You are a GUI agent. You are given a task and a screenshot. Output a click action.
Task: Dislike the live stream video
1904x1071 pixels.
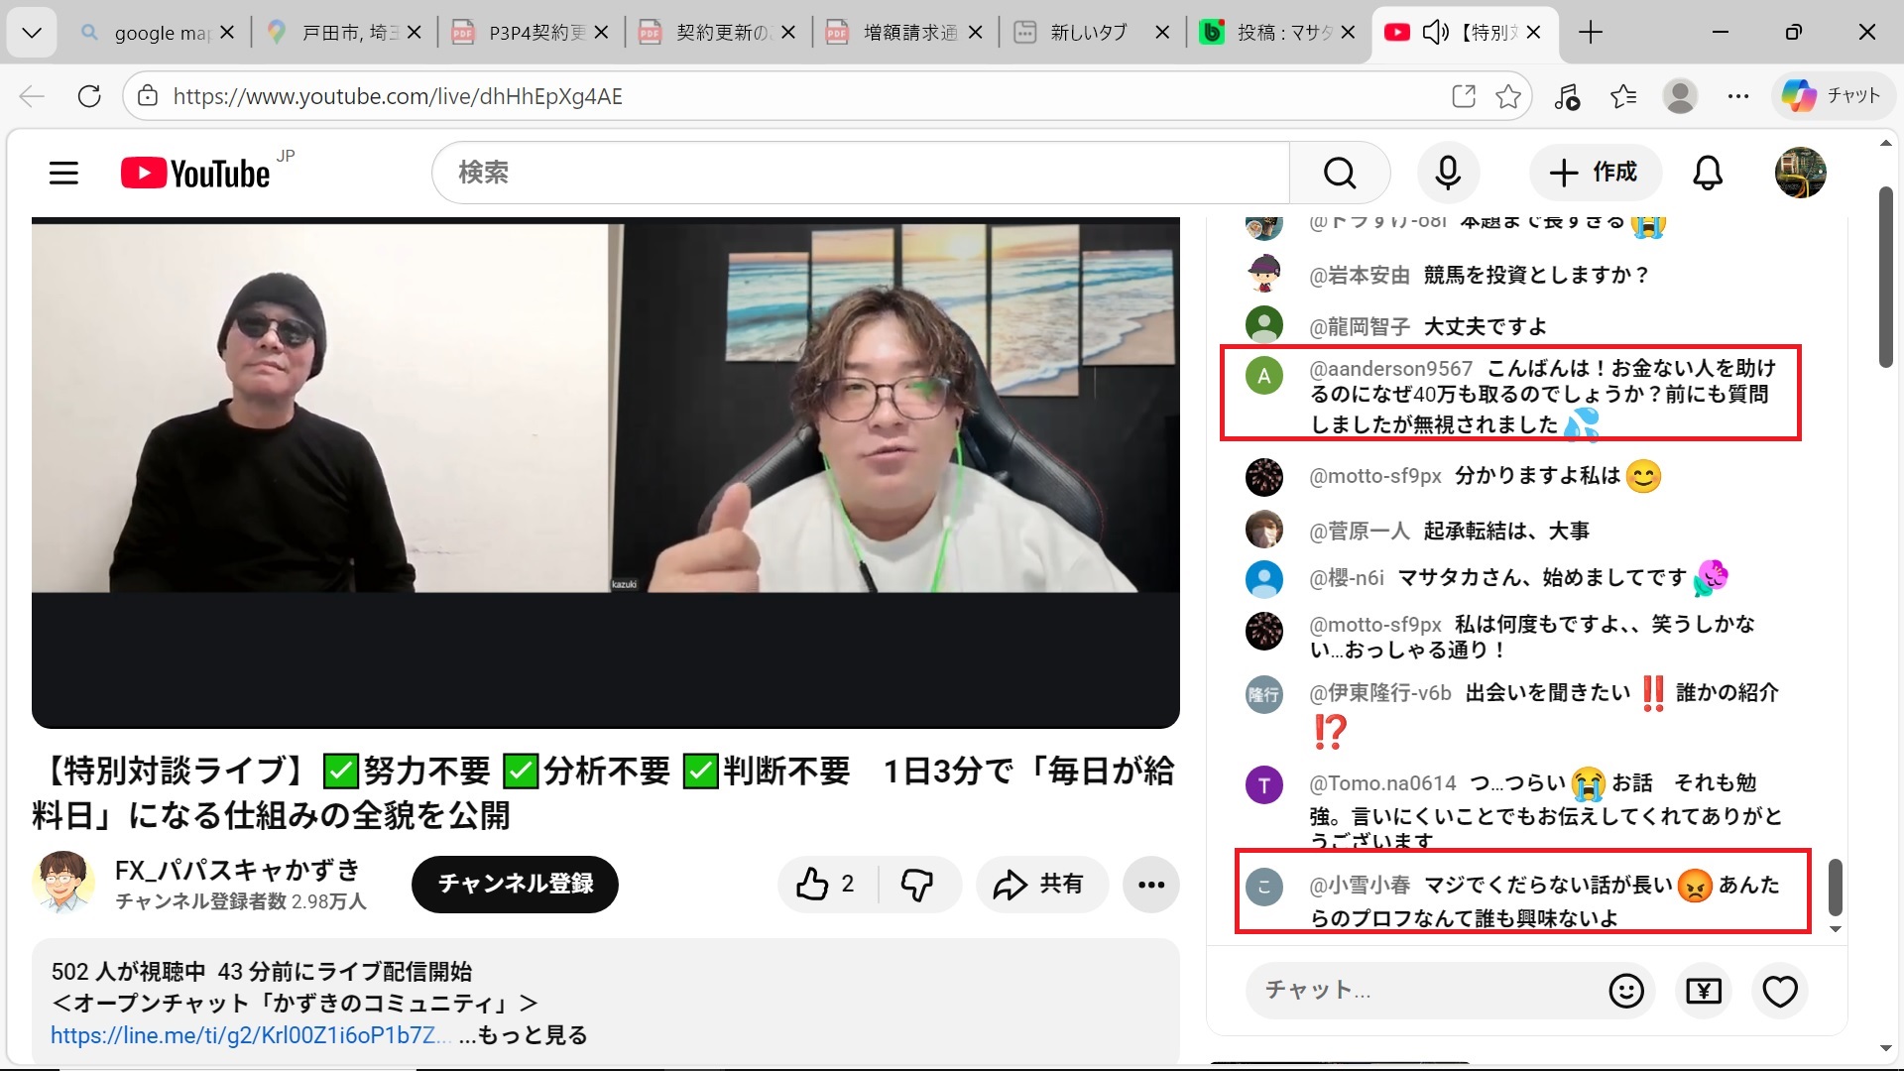pos(917,884)
